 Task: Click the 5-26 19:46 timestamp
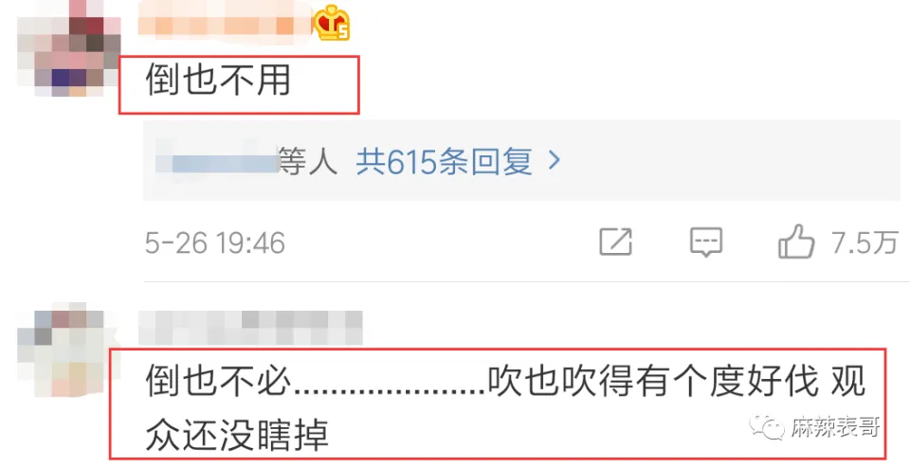coord(215,242)
